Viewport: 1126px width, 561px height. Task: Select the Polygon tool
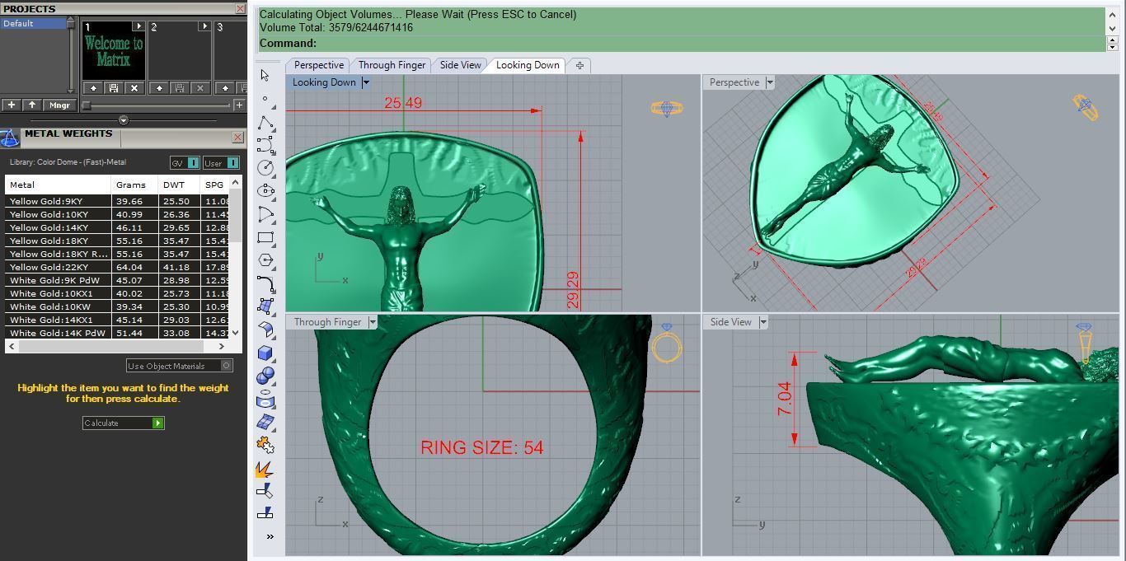[265, 260]
